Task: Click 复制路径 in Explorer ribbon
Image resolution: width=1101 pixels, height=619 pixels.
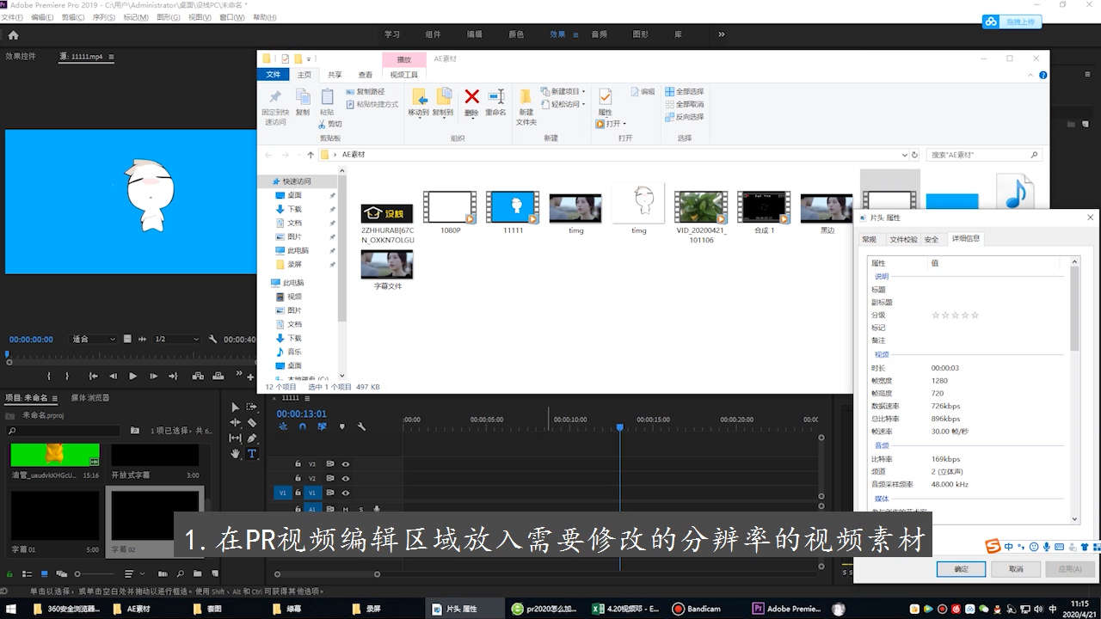Action: 366,91
